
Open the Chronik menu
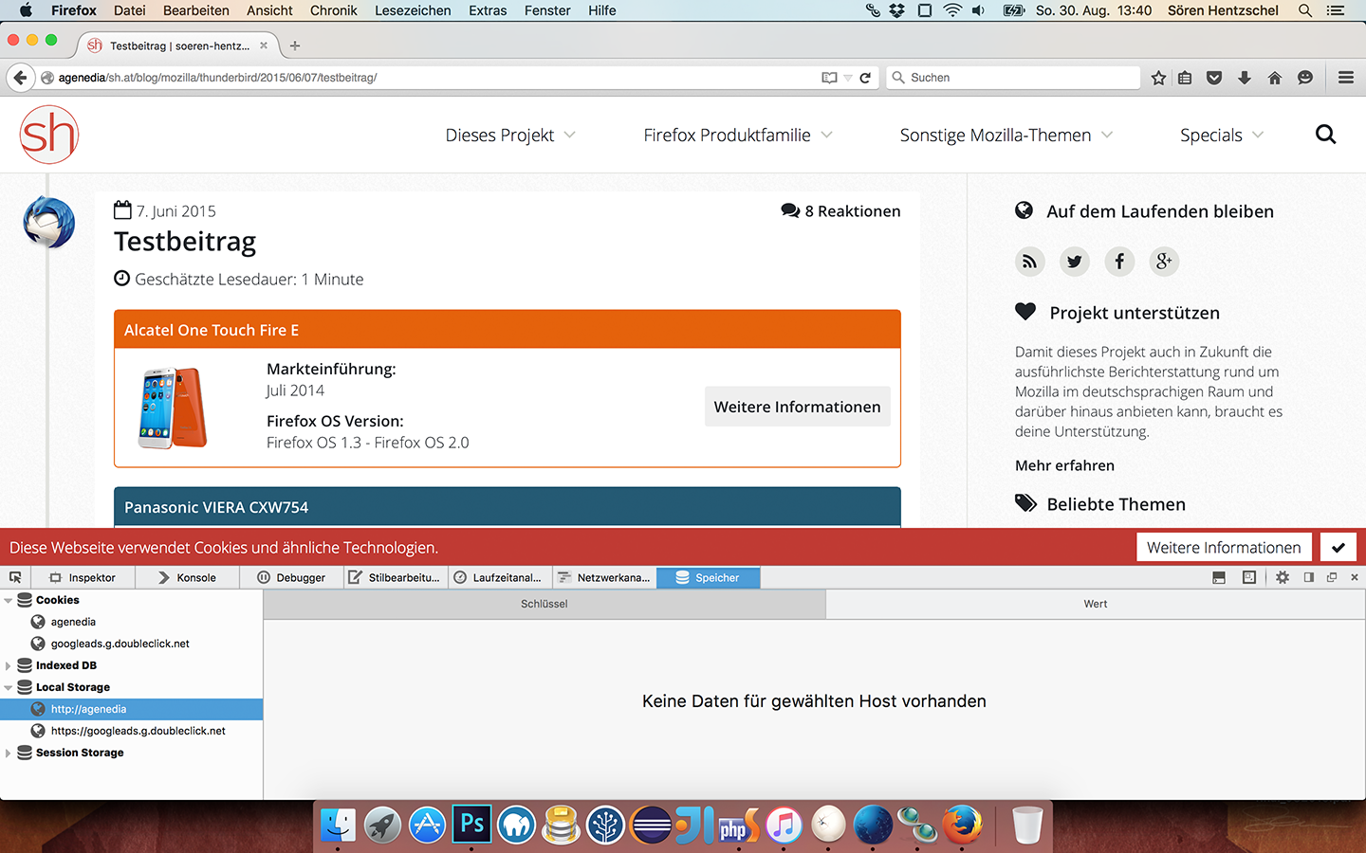[x=334, y=10]
